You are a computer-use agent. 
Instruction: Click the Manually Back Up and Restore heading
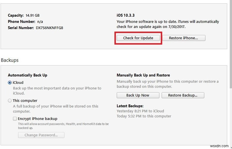coord(143,75)
